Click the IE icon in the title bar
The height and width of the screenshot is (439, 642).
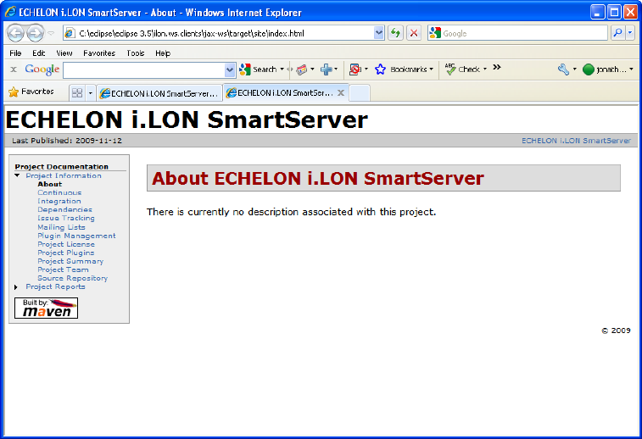(x=10, y=12)
